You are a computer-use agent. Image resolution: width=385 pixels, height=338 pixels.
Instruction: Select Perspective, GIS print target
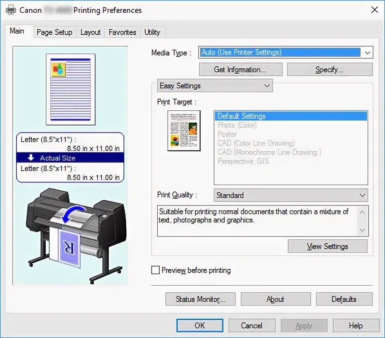[x=291, y=161]
